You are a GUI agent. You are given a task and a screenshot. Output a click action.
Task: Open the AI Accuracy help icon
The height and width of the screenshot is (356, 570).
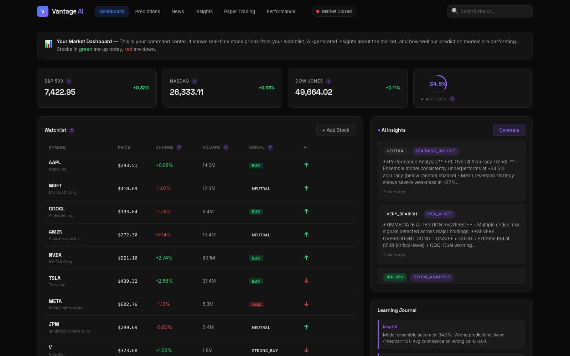point(452,99)
